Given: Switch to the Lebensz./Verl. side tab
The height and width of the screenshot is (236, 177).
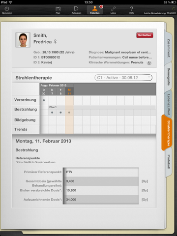Looking at the screenshot, I should (x=169, y=105).
